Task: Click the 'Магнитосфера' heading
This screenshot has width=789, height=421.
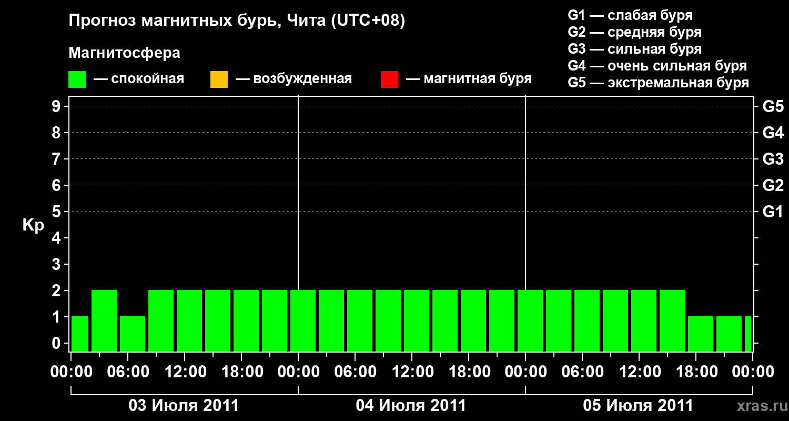Action: click(x=125, y=53)
